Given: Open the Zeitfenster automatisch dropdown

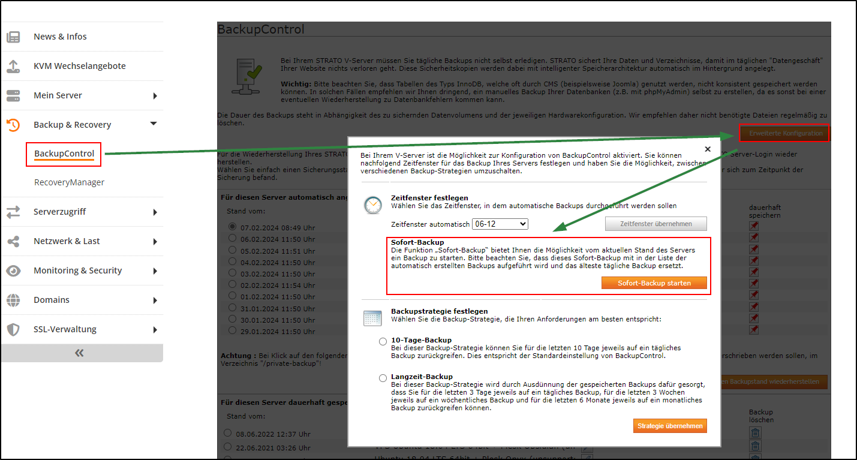Looking at the screenshot, I should pos(500,224).
